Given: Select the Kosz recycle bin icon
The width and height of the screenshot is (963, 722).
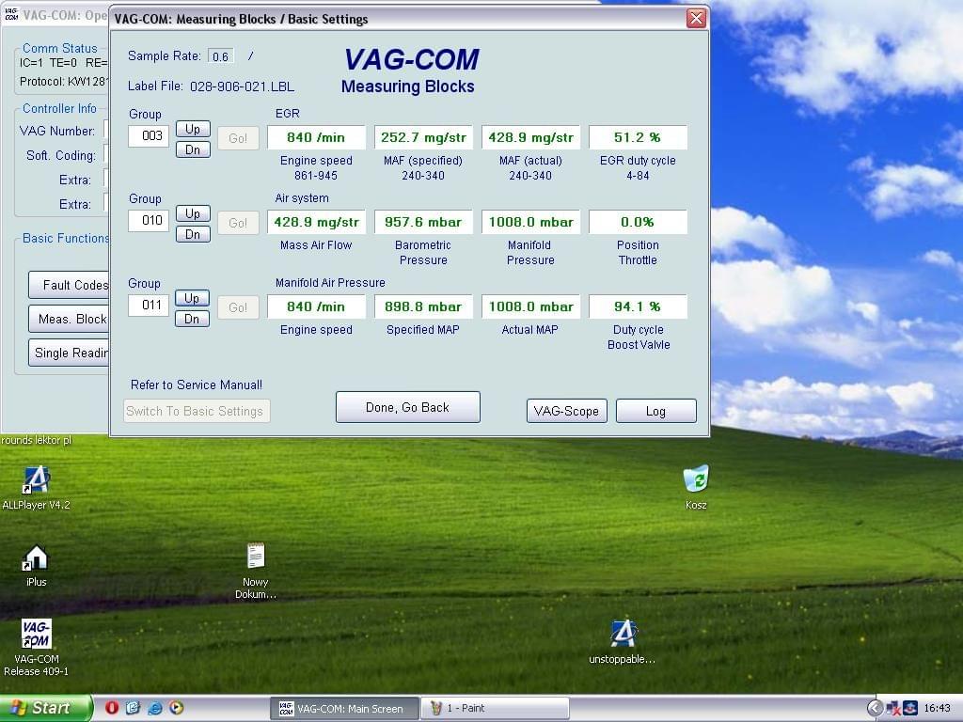Looking at the screenshot, I should [x=696, y=488].
